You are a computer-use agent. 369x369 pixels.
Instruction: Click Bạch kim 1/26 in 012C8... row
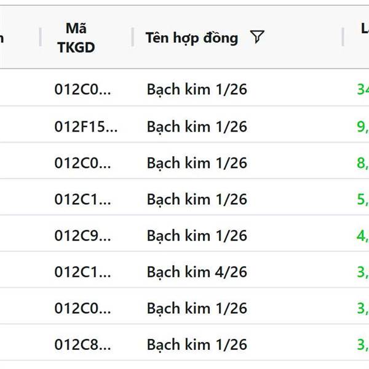click(197, 345)
